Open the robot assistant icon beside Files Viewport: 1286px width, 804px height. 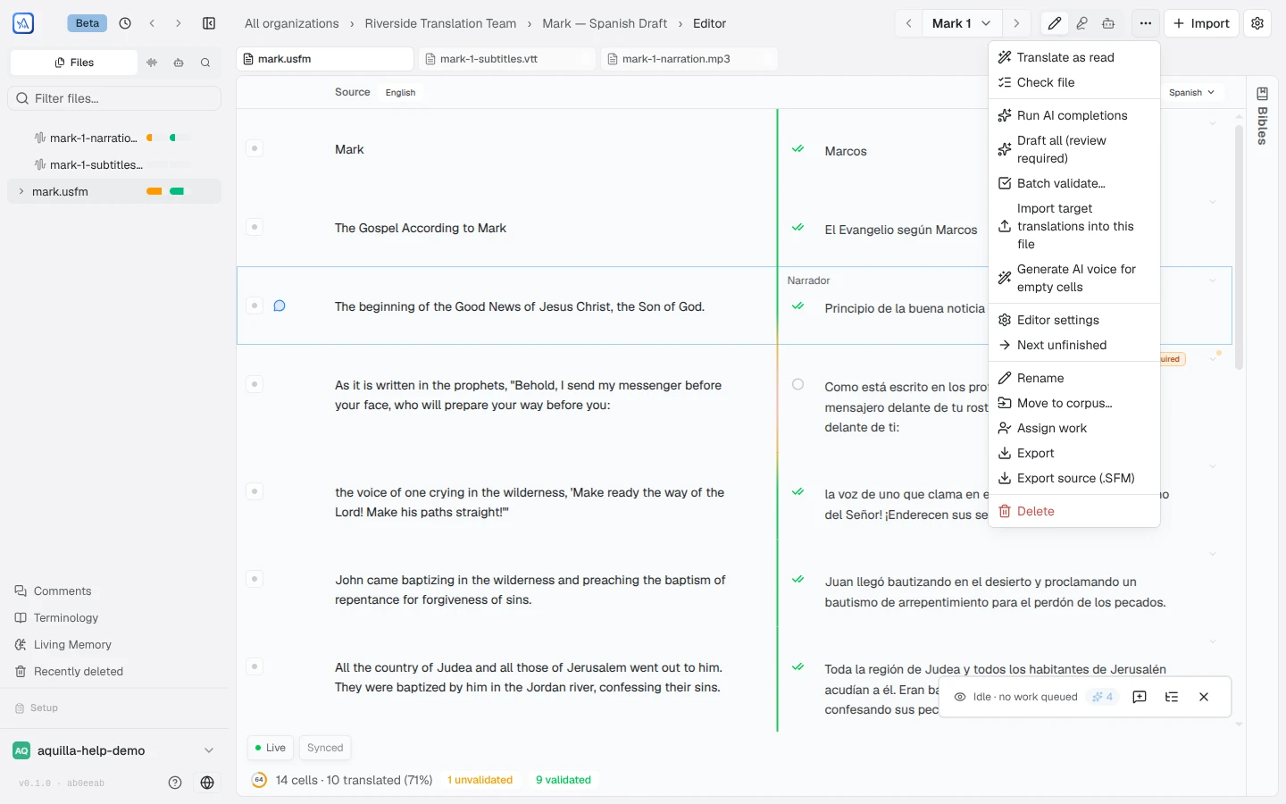click(179, 63)
